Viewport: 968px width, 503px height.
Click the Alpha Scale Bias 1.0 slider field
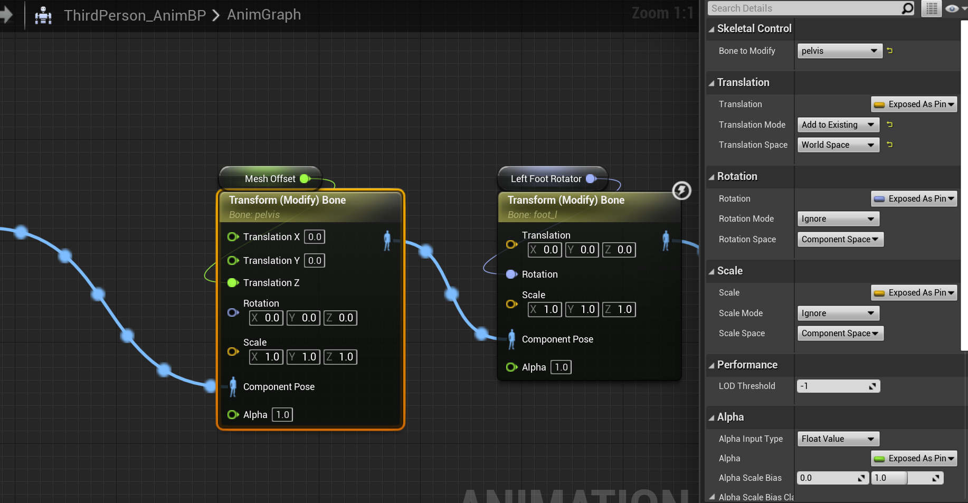pos(907,478)
